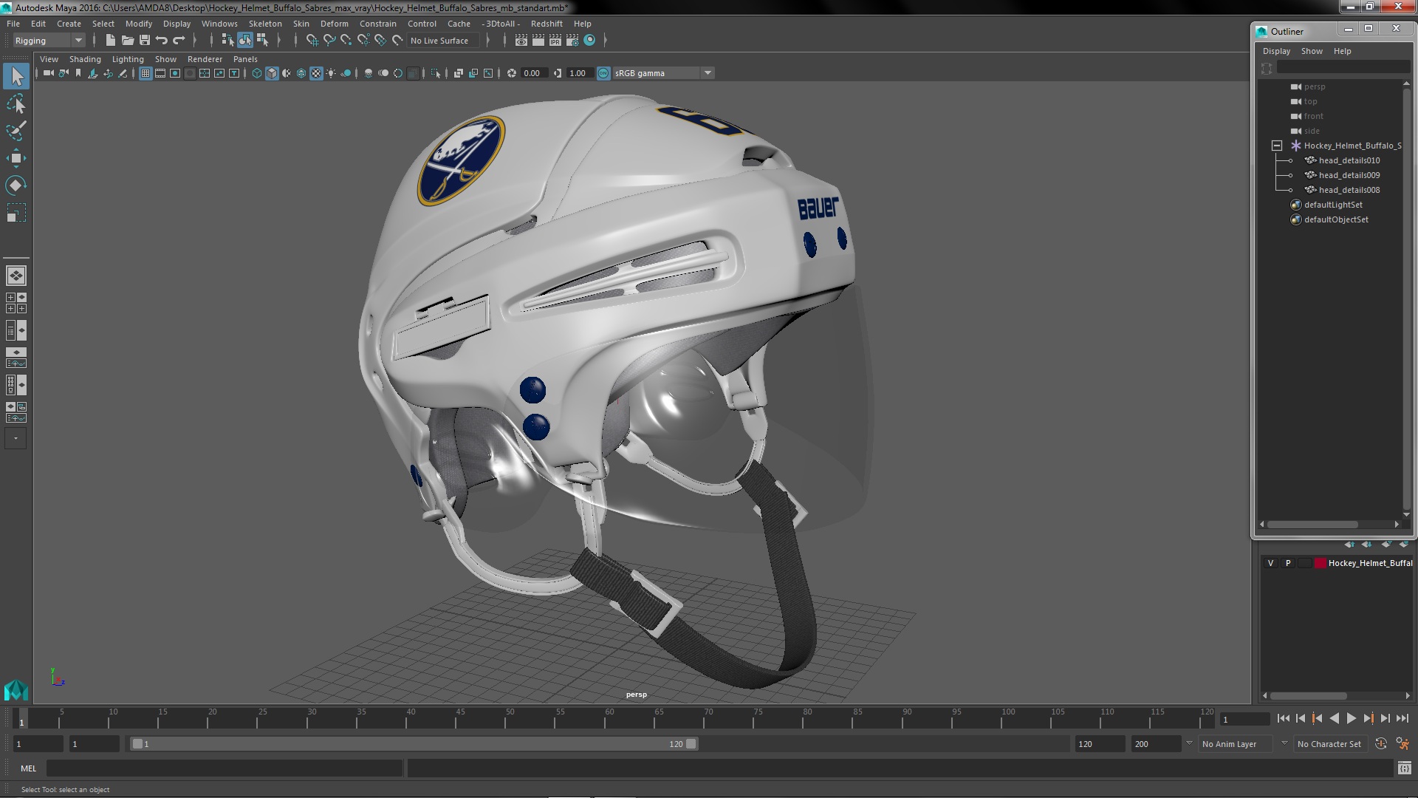Switch to single perspective pane layout
This screenshot has width=1418, height=798.
(x=16, y=276)
